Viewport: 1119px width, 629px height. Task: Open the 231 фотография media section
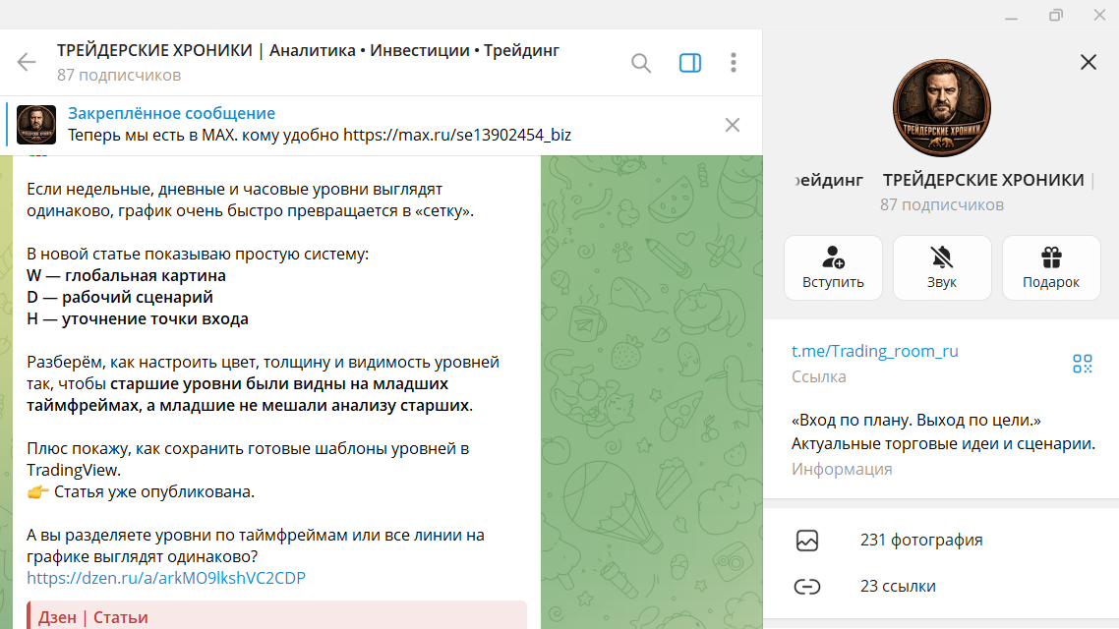pyautogui.click(x=941, y=540)
